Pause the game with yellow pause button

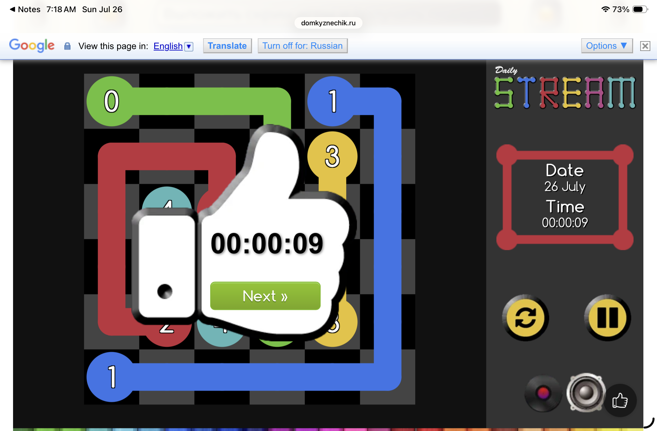(x=607, y=318)
